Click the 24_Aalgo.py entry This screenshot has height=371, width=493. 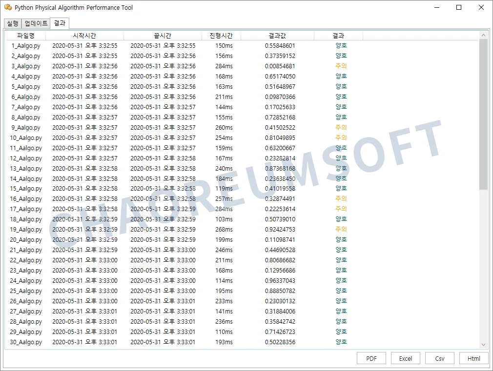26,281
